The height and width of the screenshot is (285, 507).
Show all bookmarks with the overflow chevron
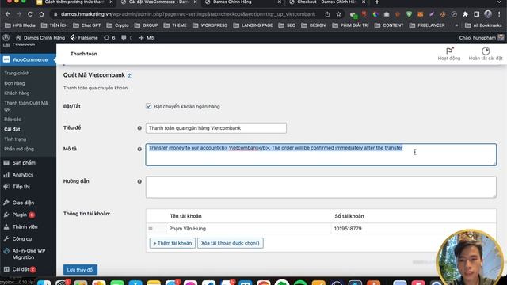coord(456,25)
